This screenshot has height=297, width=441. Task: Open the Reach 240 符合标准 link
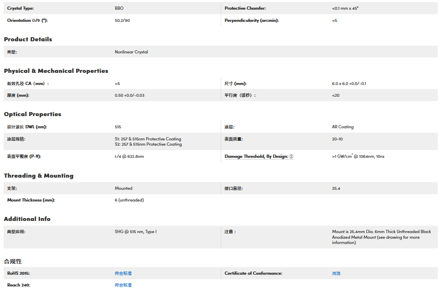click(123, 285)
